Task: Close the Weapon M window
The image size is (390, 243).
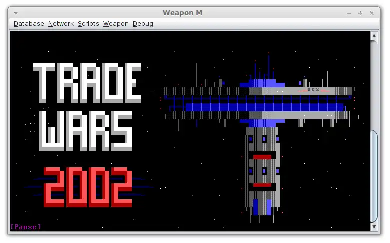Action: 372,13
